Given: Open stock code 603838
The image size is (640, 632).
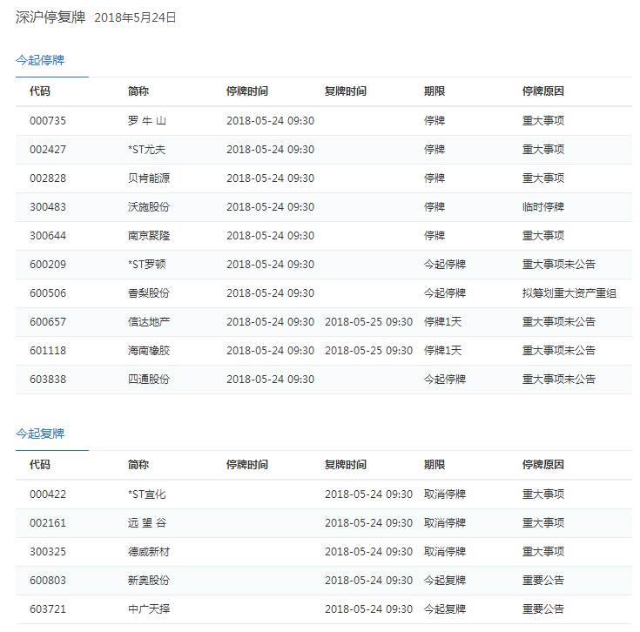Looking at the screenshot, I should [47, 380].
